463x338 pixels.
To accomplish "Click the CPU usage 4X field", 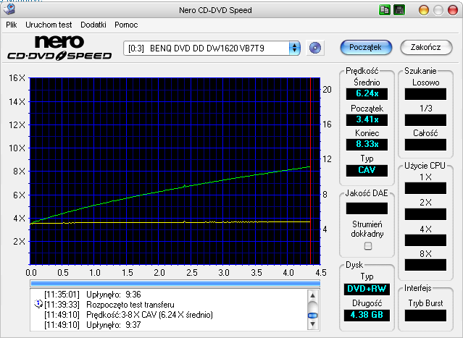I will click(425, 240).
